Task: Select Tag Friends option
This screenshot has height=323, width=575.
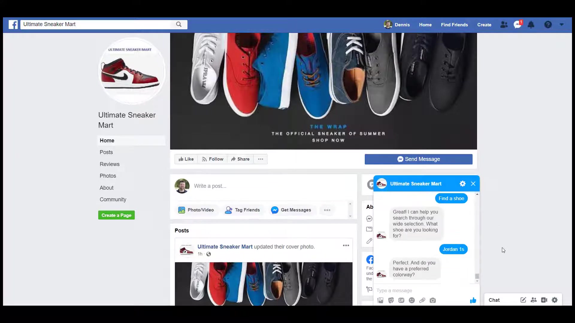Action: point(243,210)
